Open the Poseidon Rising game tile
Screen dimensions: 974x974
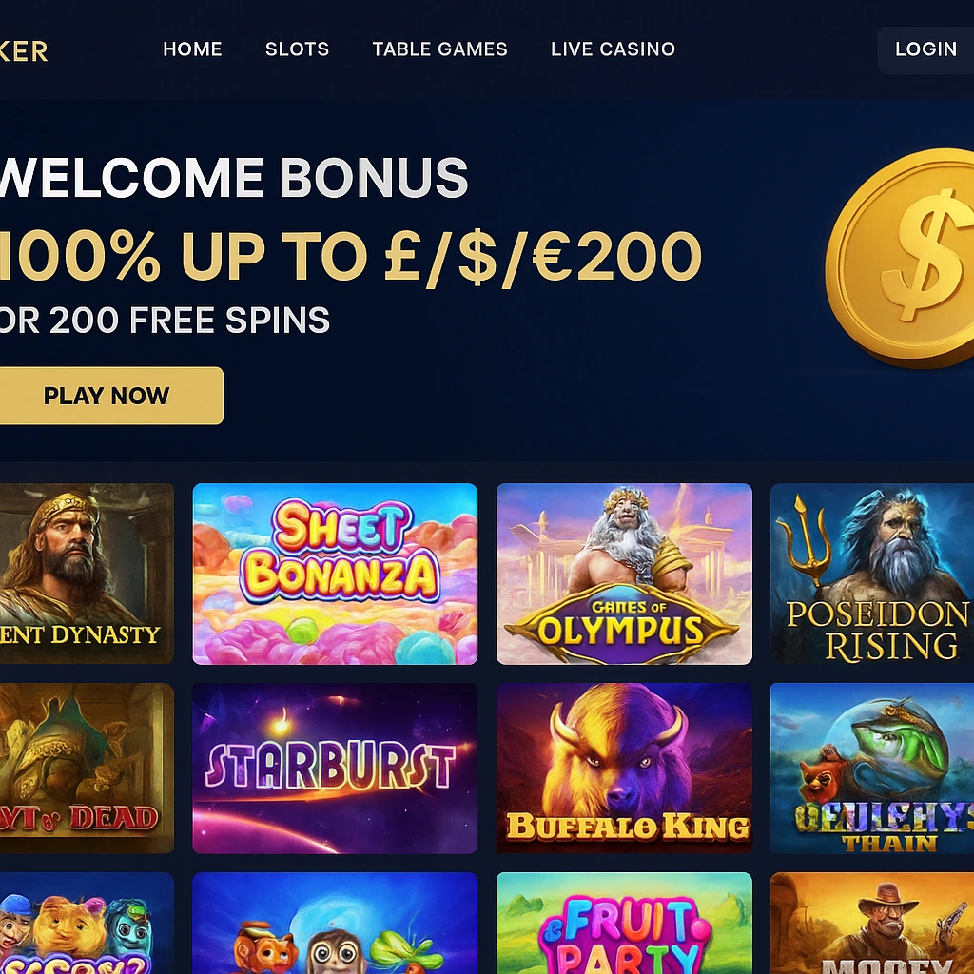(872, 574)
